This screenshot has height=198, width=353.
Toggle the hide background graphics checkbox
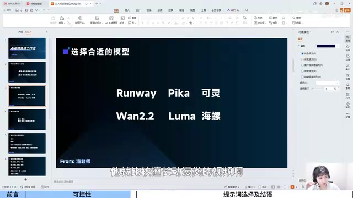tap(302, 77)
